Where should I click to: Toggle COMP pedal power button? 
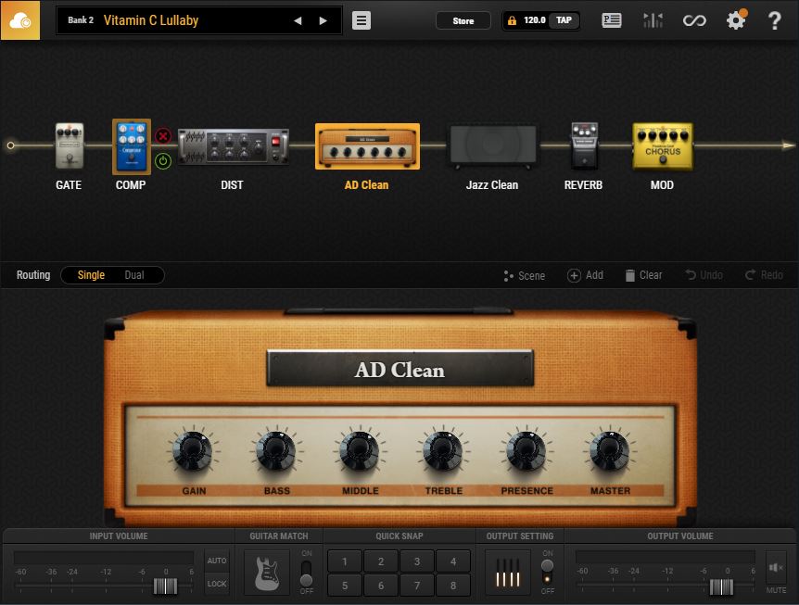coord(163,161)
